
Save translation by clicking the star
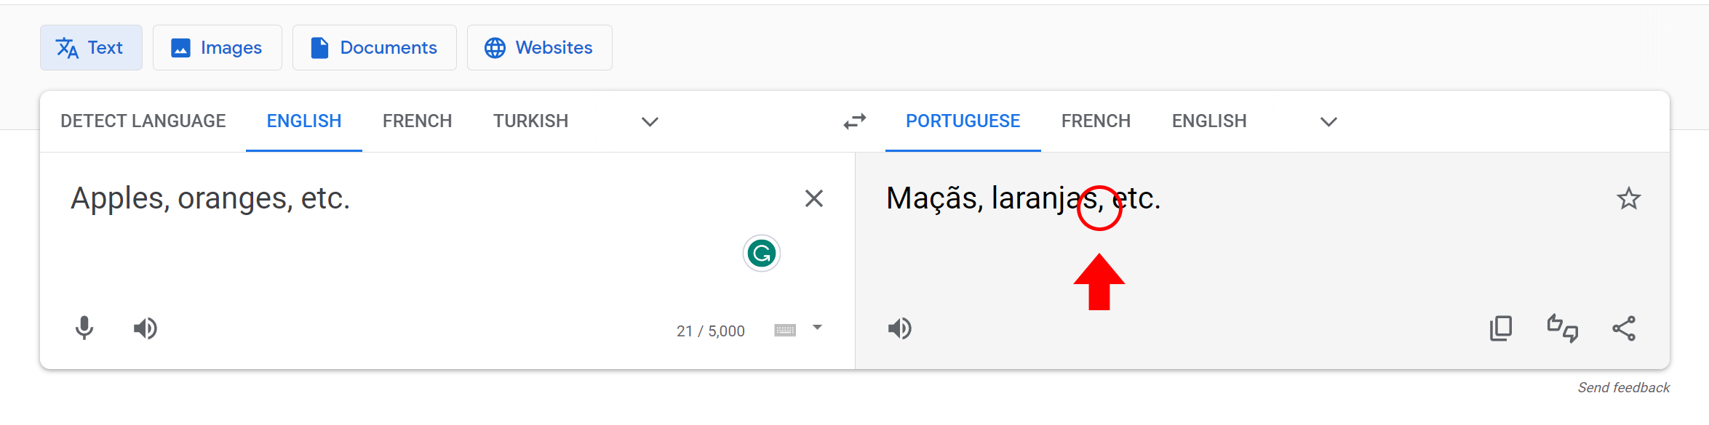coord(1629,198)
